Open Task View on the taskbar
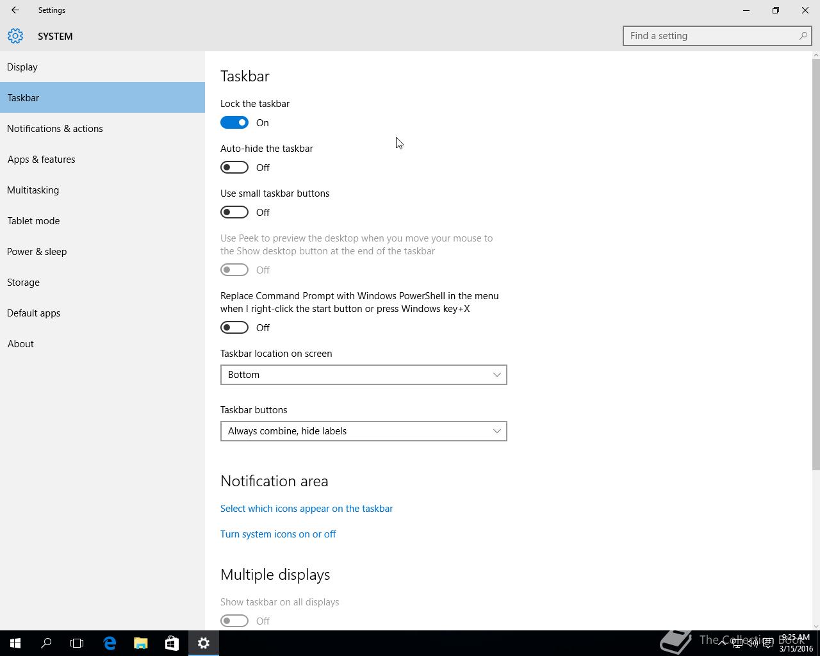 (x=77, y=643)
